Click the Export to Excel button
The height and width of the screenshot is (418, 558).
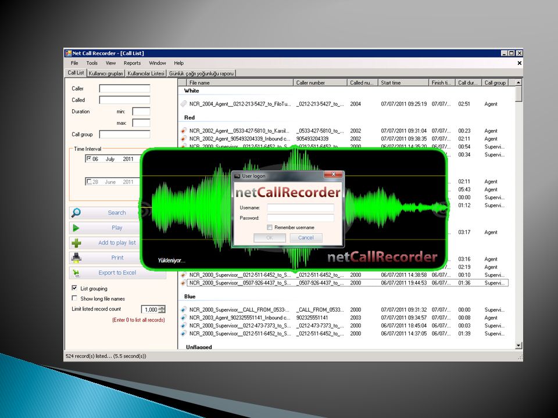(x=117, y=273)
